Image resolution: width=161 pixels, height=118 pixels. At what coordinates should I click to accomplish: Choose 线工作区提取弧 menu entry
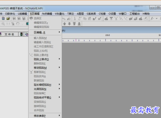point(45,46)
